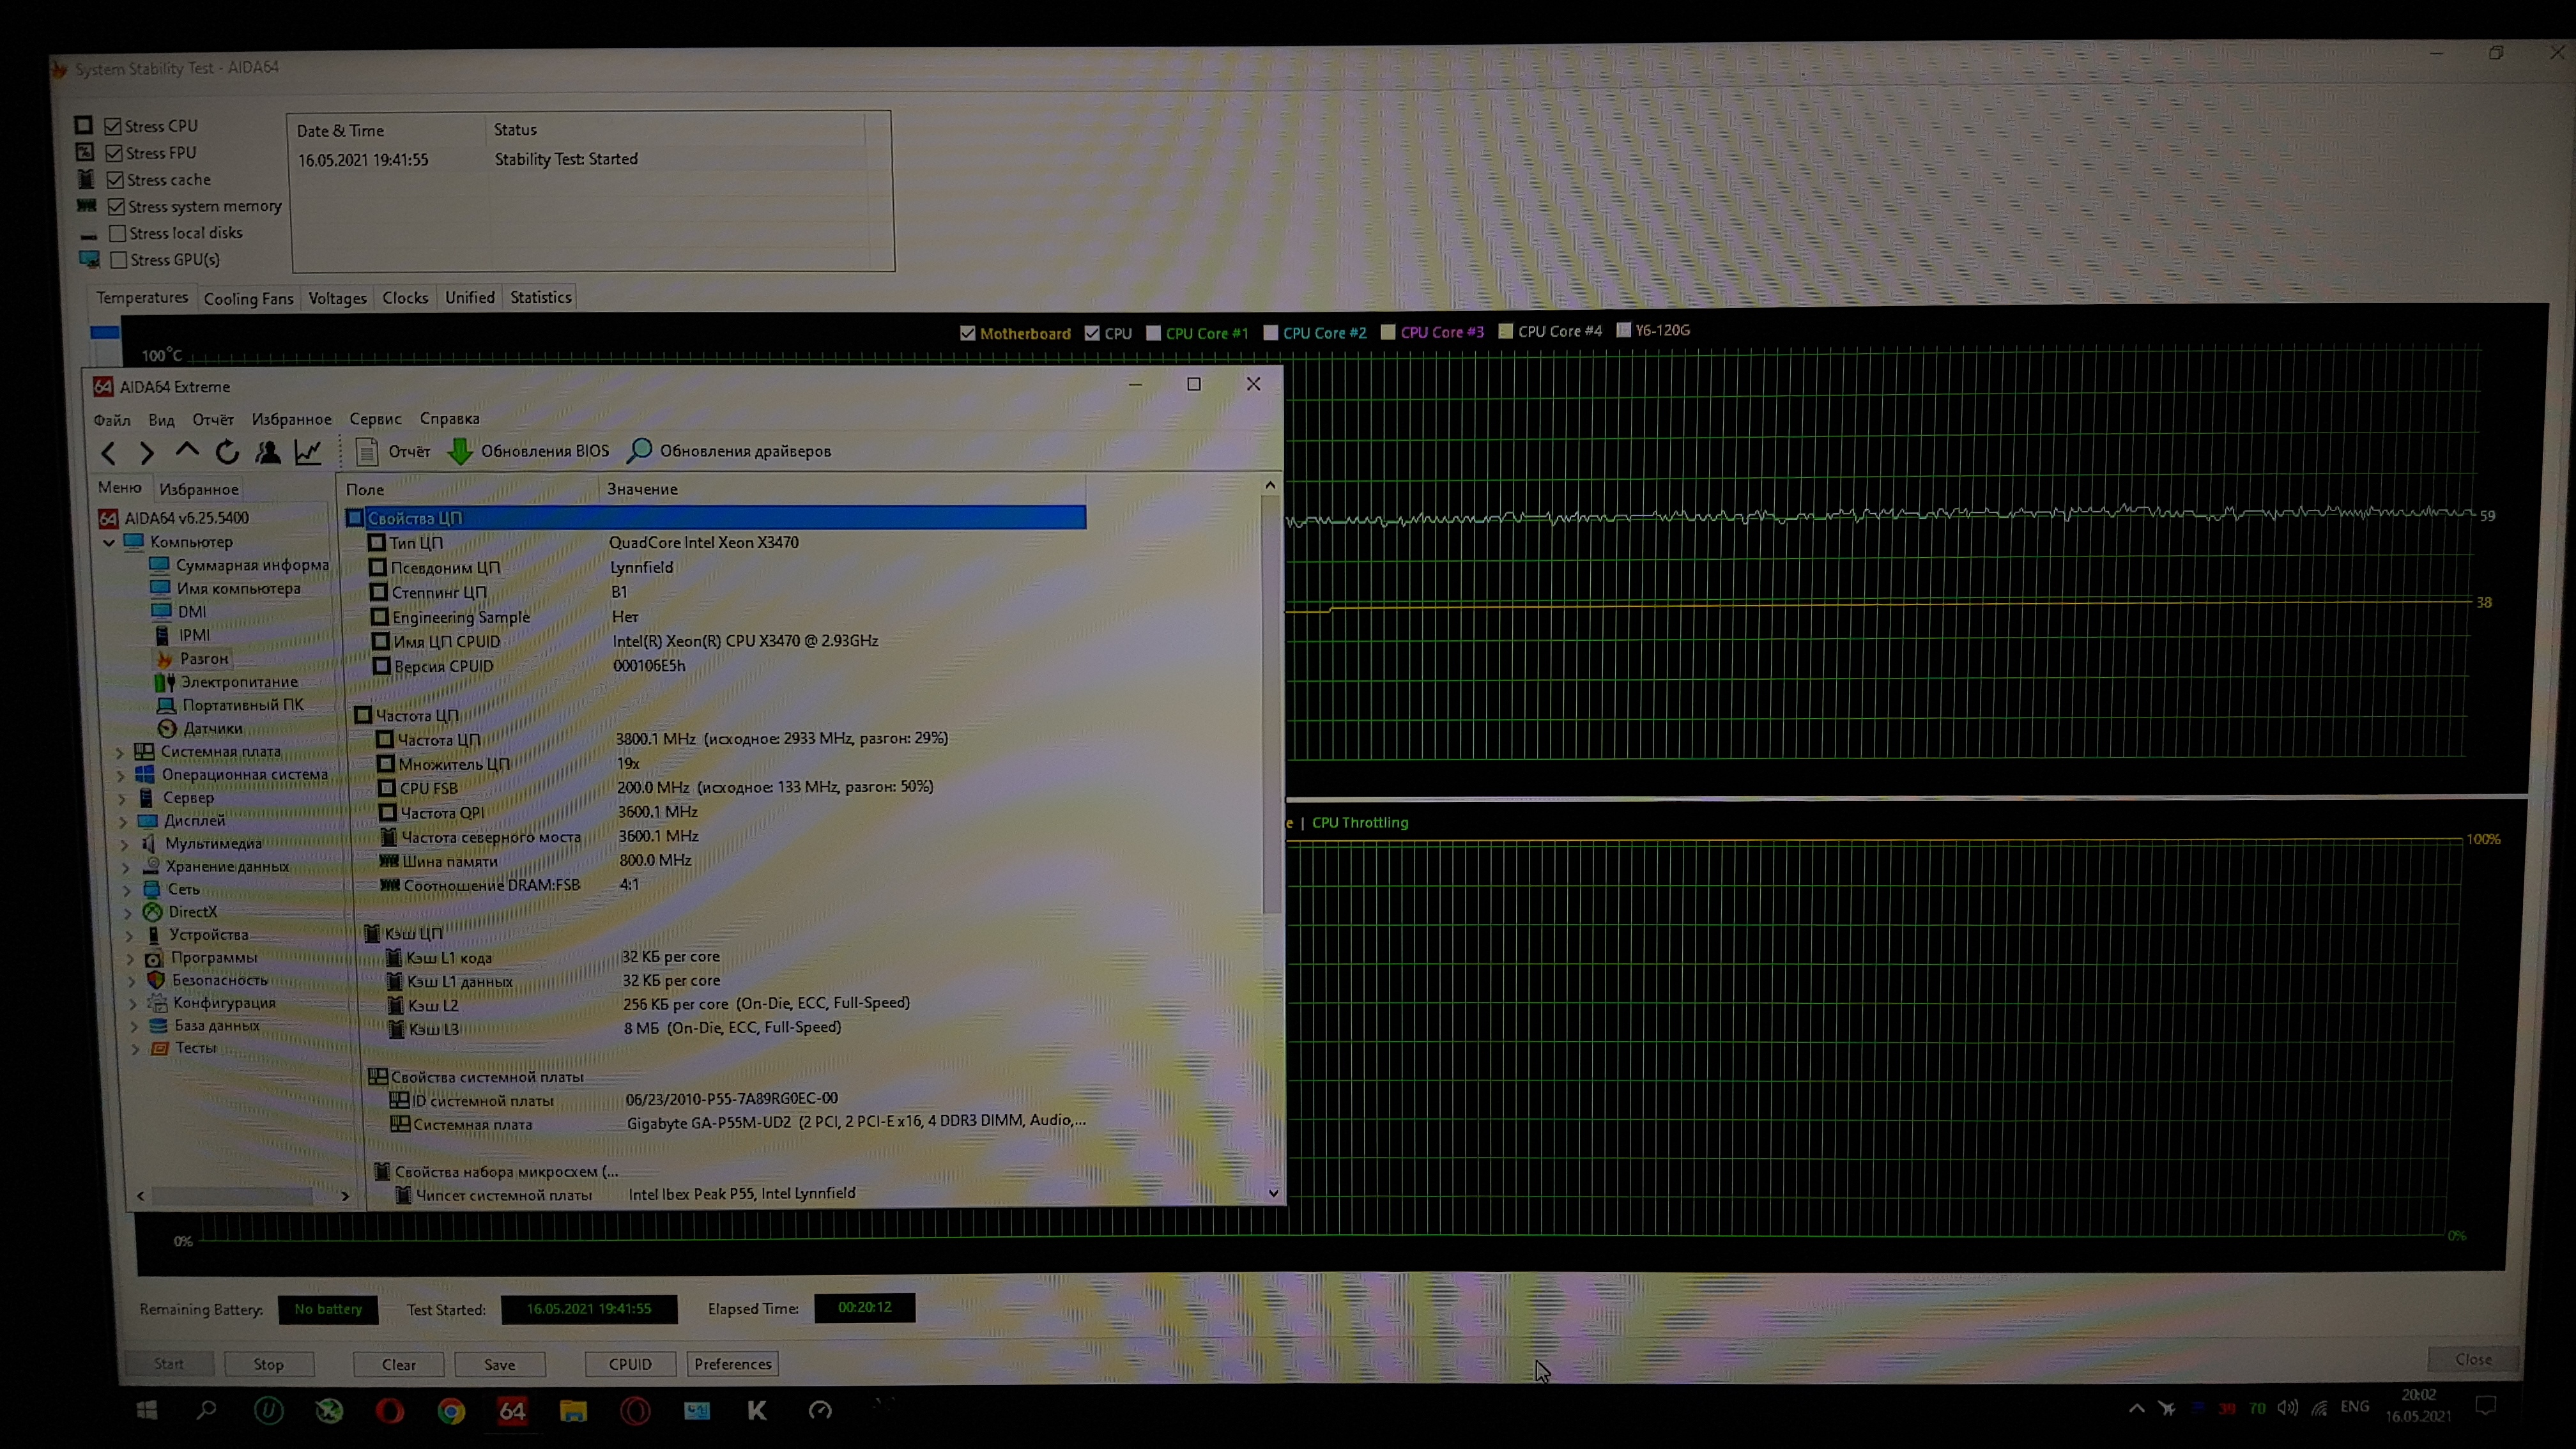
Task: Click the Save button
Action: (x=500, y=1365)
